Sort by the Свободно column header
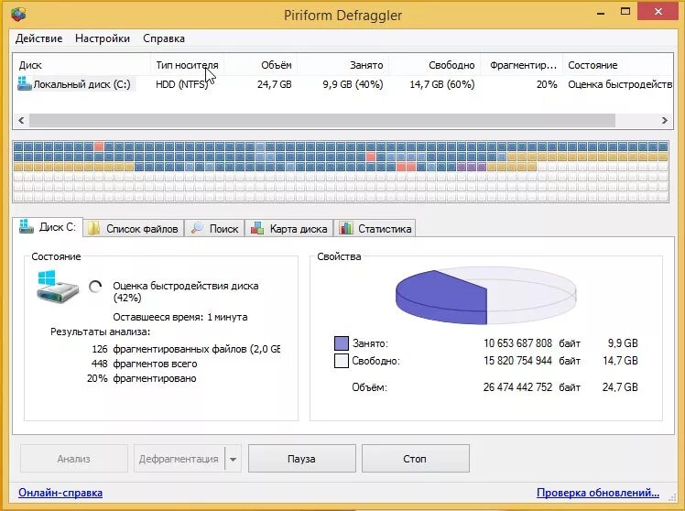The width and height of the screenshot is (685, 511). [x=435, y=65]
